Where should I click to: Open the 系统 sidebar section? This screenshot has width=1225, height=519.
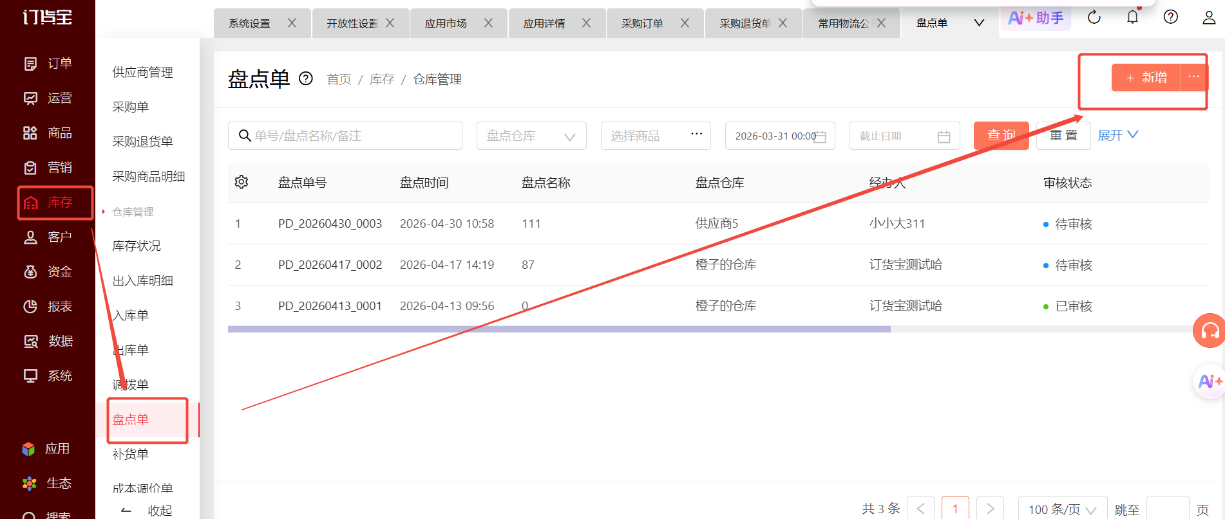(48, 376)
